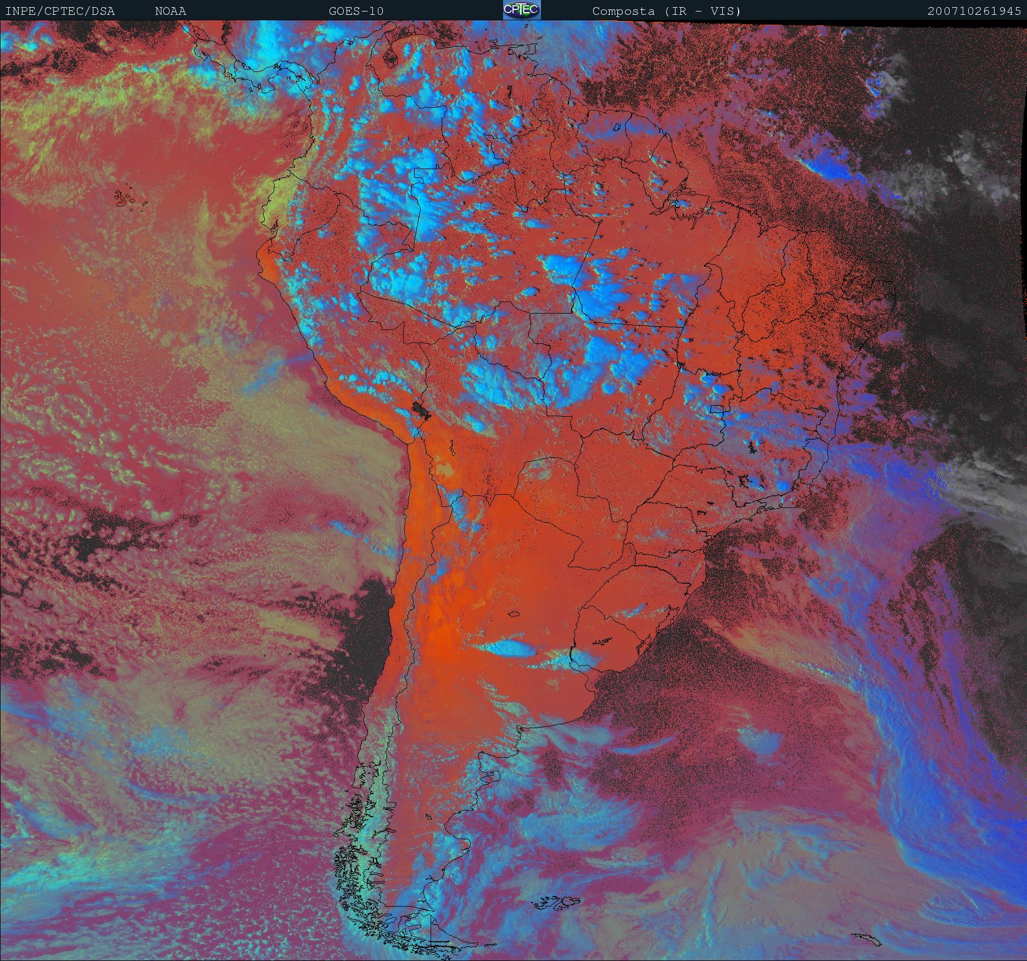1027x961 pixels.
Task: Click the NOAA label in the header
Action: tap(170, 11)
